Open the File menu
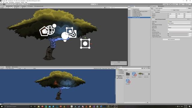The image size is (192, 108). point(1,2)
